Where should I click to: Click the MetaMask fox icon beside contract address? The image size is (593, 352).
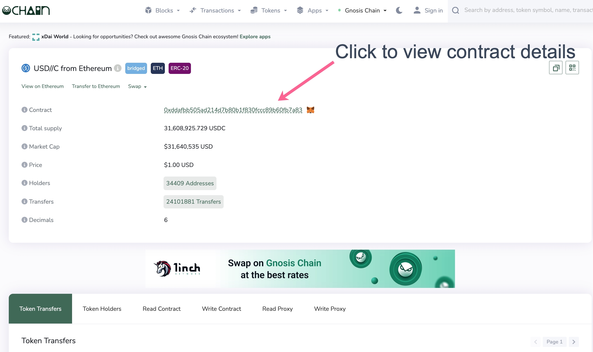(310, 110)
